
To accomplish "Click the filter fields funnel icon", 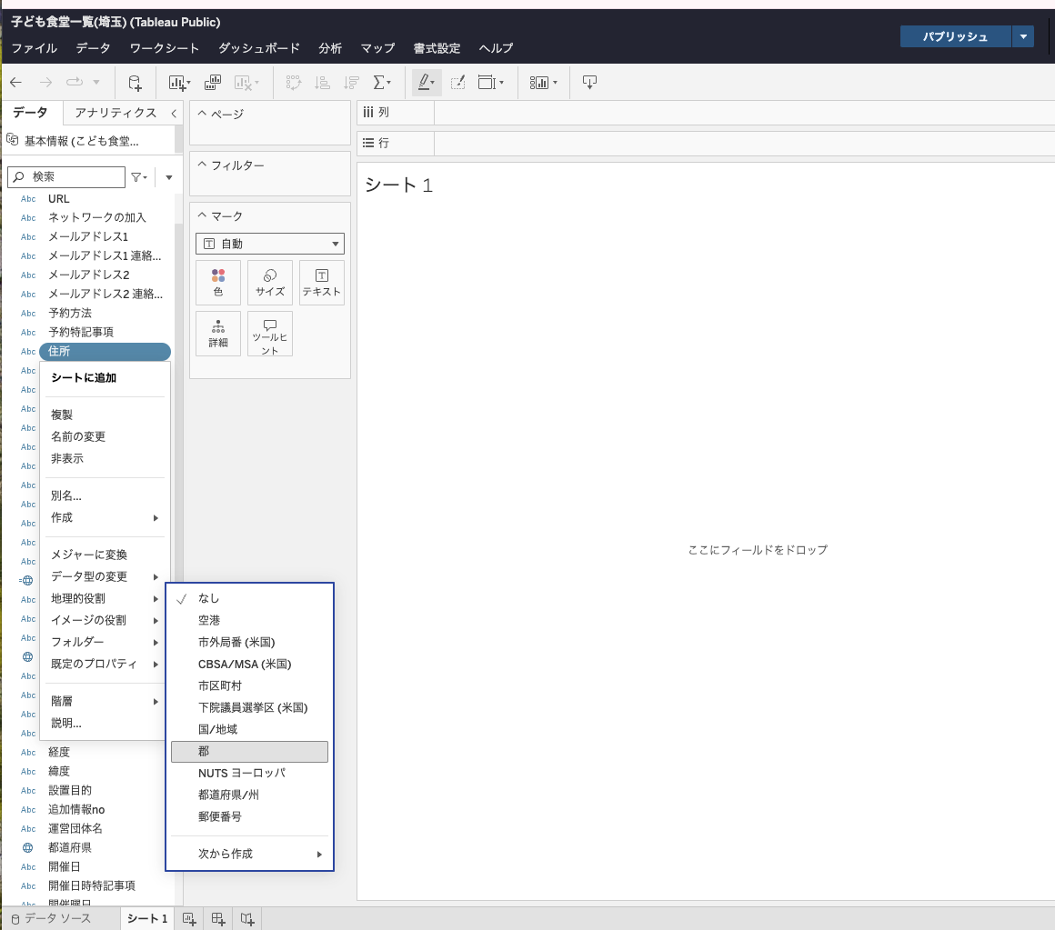I will pos(138,177).
